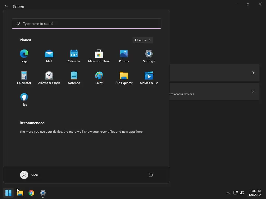The height and width of the screenshot is (199, 266).
Task: Open pinned Settings app in Start menu
Action: pyautogui.click(x=149, y=56)
